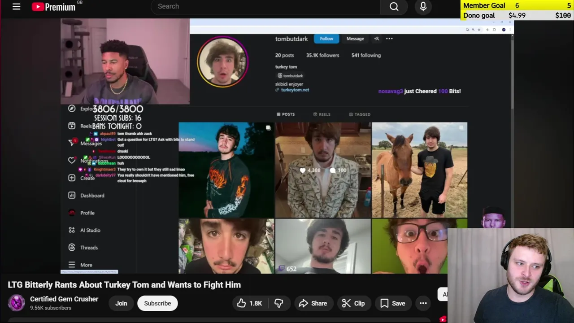Activate voice search microphone
The image size is (574, 323).
[x=423, y=6]
